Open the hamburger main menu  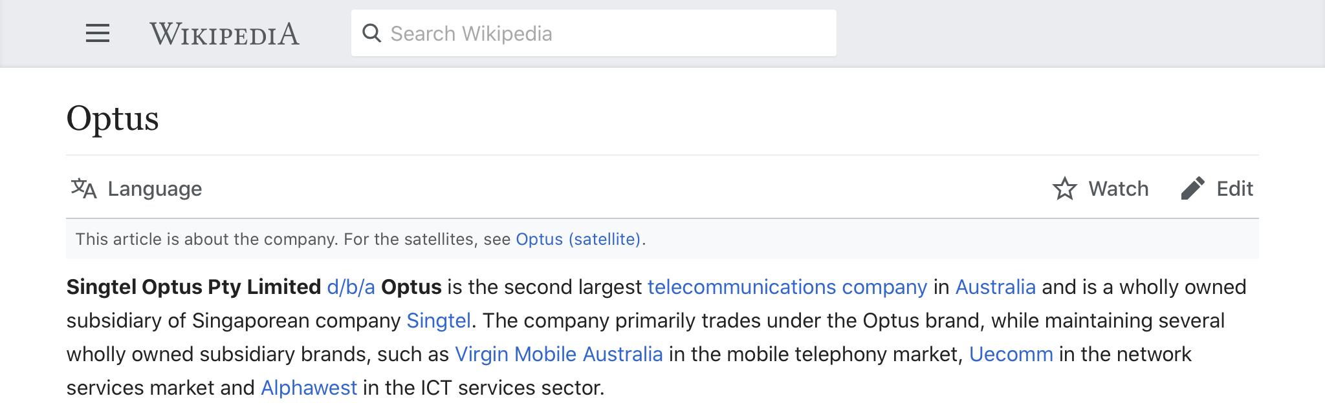pyautogui.click(x=98, y=33)
